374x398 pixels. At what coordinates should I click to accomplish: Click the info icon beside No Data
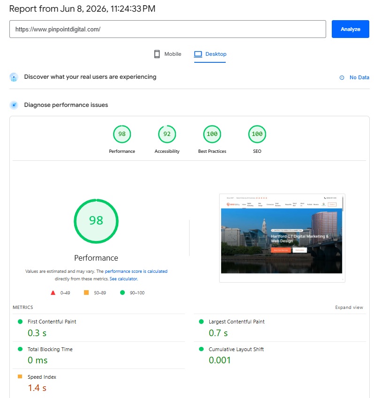click(x=342, y=78)
